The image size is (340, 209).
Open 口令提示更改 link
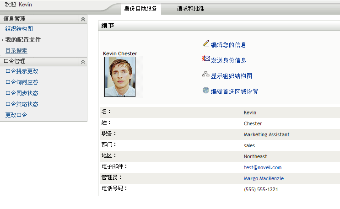pos(22,71)
